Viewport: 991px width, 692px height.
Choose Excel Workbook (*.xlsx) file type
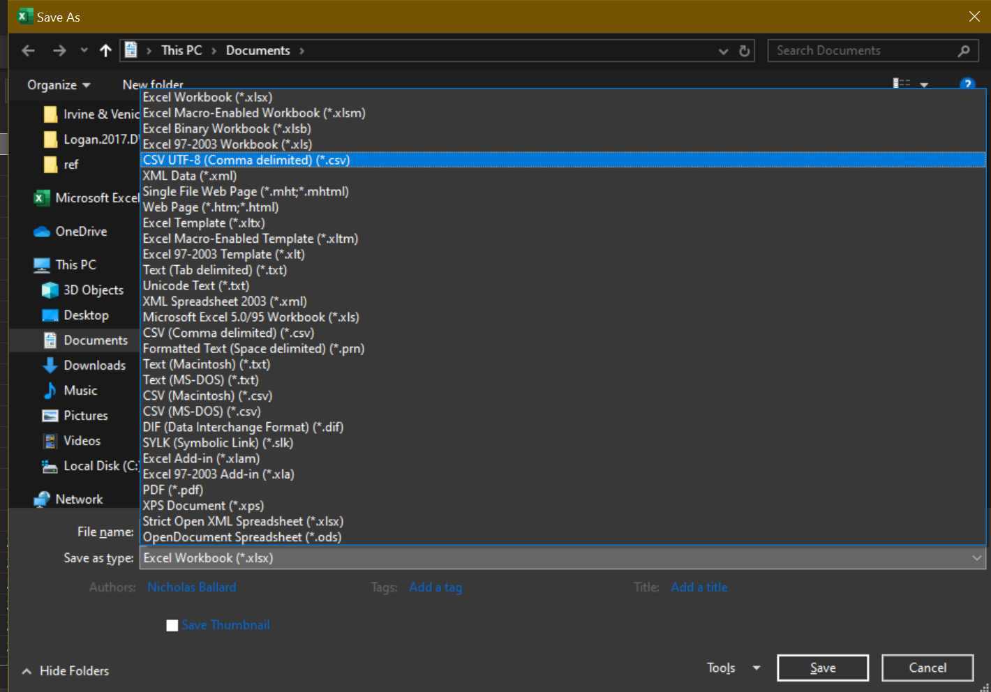[x=562, y=98]
